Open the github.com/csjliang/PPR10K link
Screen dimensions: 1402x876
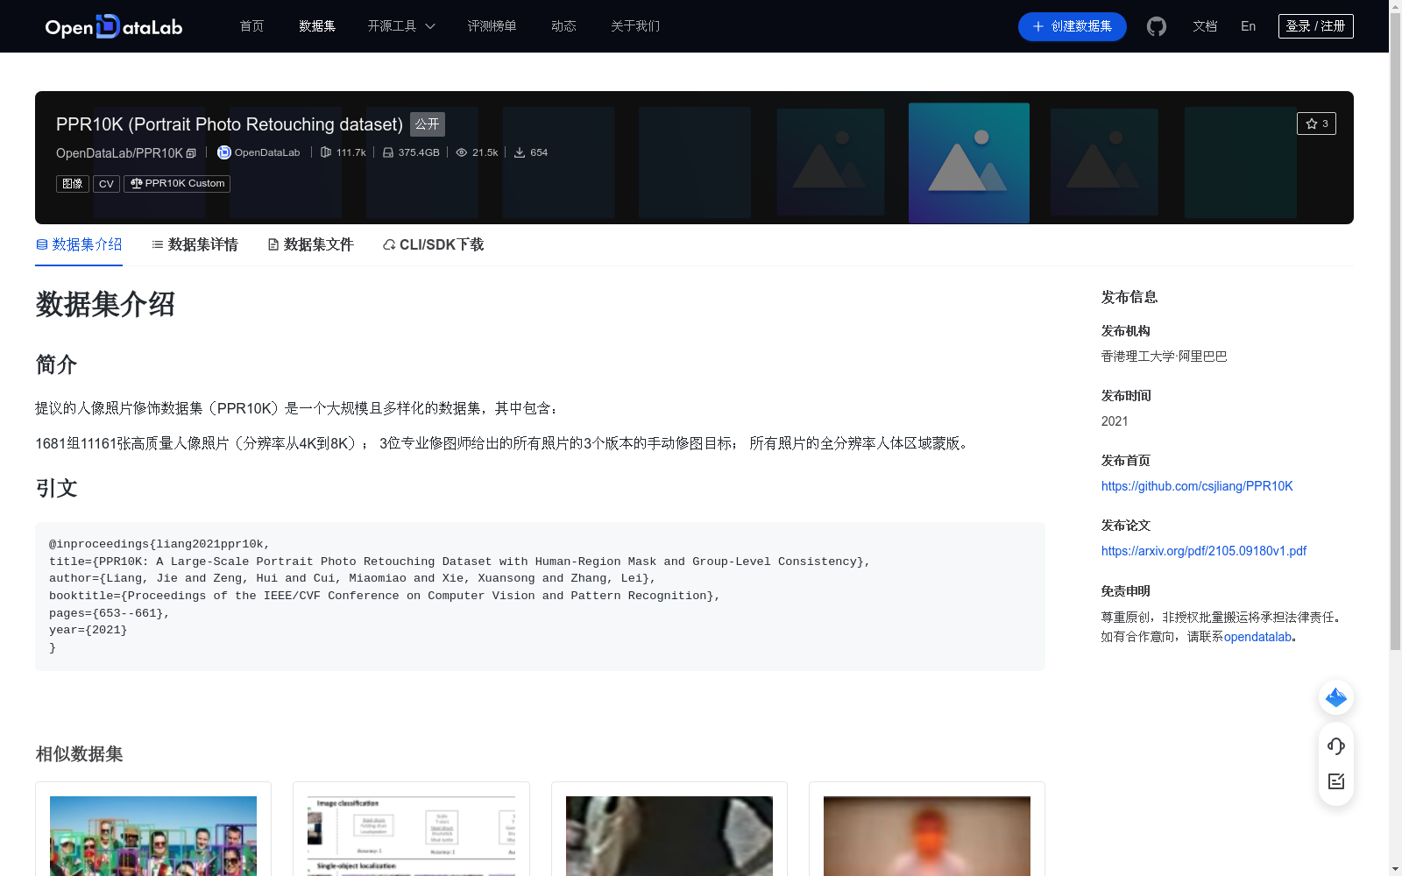pyautogui.click(x=1197, y=486)
